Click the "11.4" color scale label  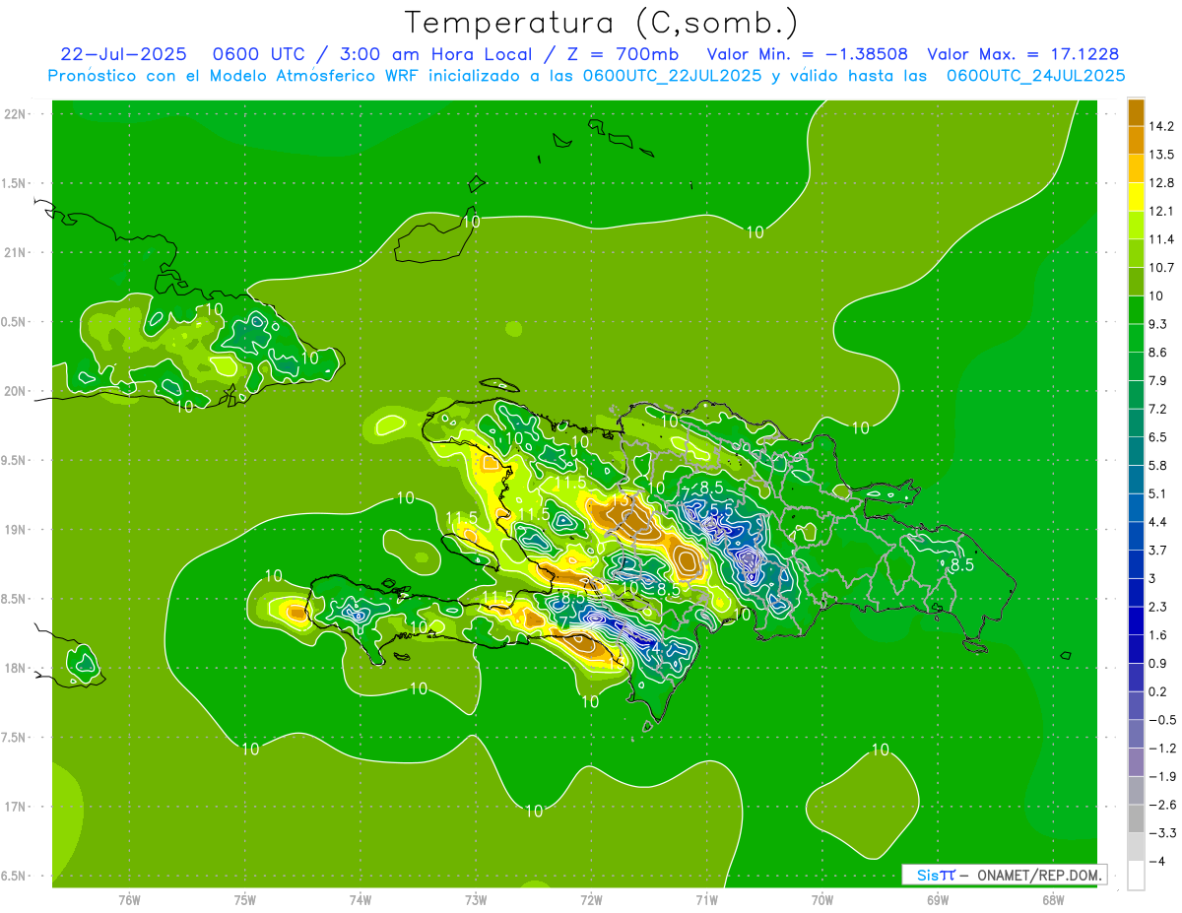[1163, 239]
